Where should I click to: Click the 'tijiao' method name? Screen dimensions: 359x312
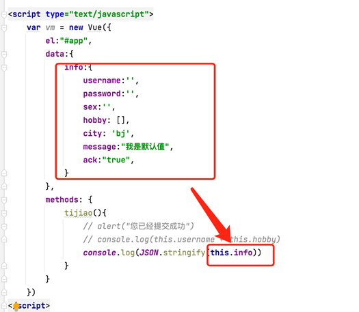click(x=79, y=213)
